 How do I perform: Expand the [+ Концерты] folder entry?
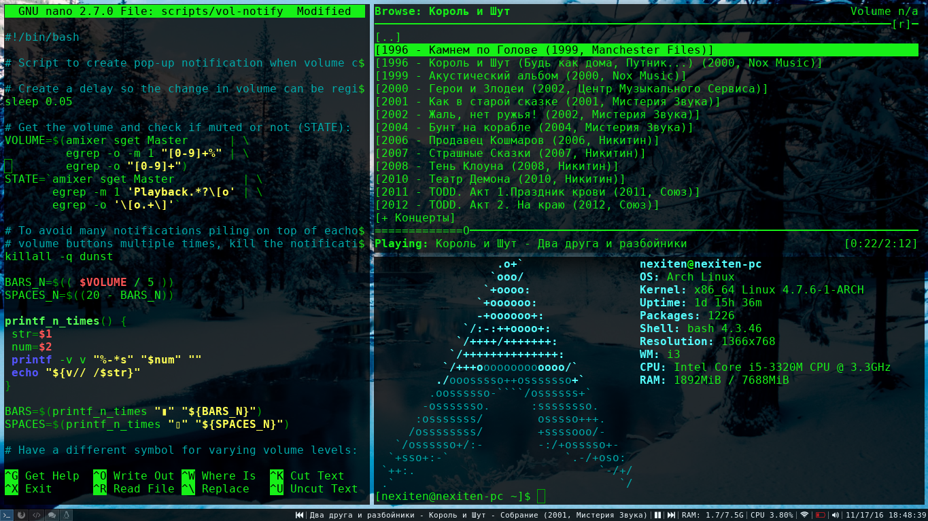tap(415, 218)
